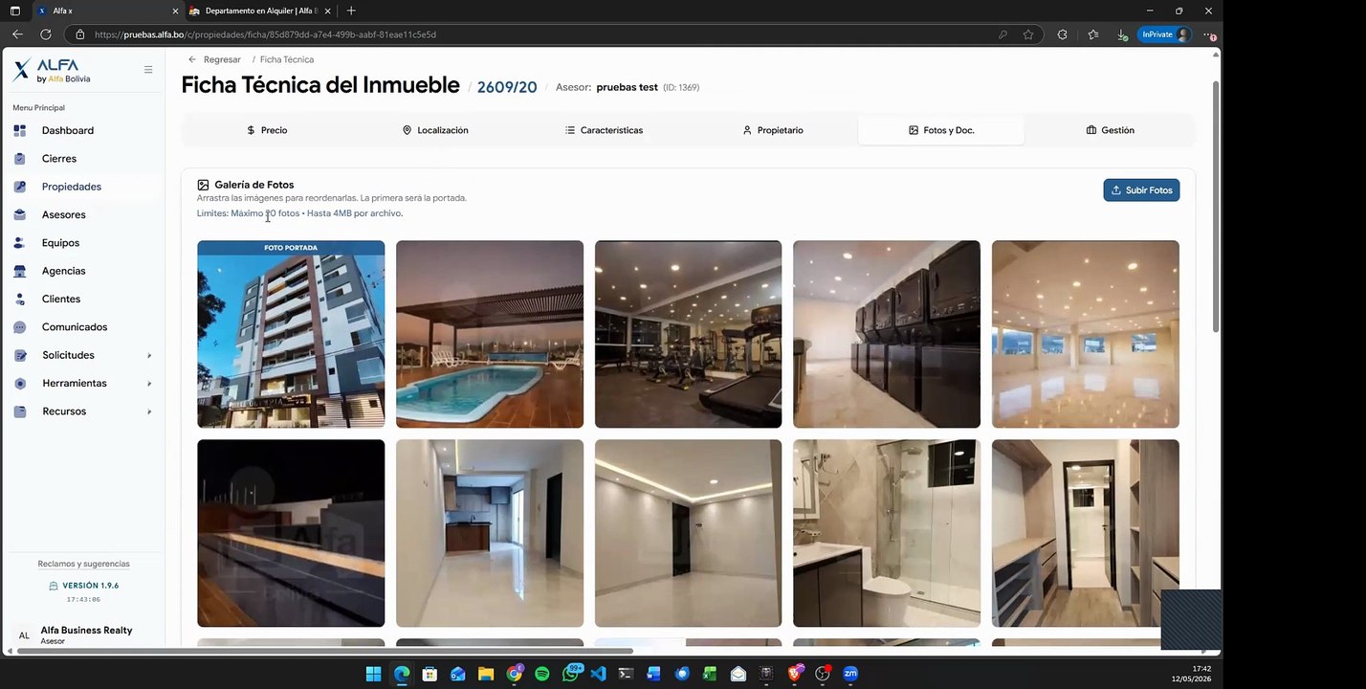
Task: Open the browser Extensions icon
Action: coord(1062,34)
